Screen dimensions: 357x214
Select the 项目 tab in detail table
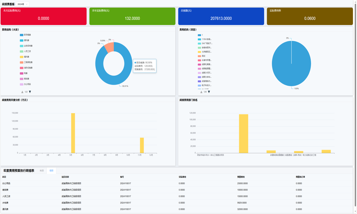(51, 171)
